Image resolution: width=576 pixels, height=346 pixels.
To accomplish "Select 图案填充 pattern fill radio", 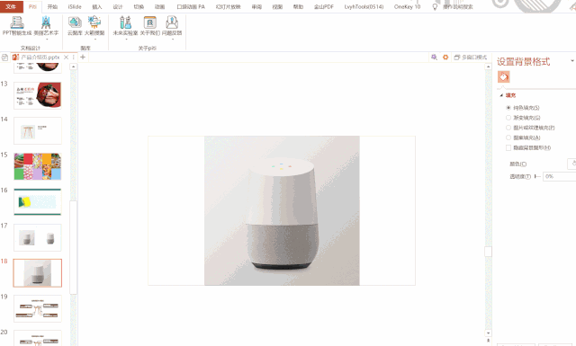I will coord(508,138).
